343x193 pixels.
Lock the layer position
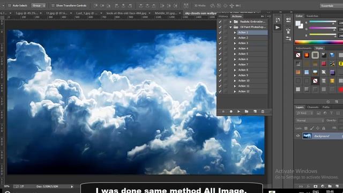[318, 128]
